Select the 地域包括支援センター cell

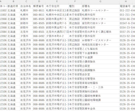[100, 45]
